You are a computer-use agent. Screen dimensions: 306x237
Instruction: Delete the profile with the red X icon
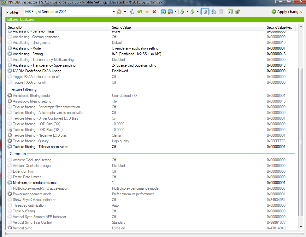[x=154, y=12]
